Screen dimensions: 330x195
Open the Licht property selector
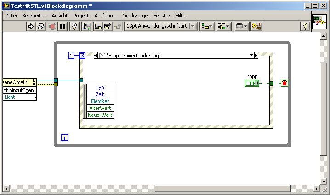[20, 97]
